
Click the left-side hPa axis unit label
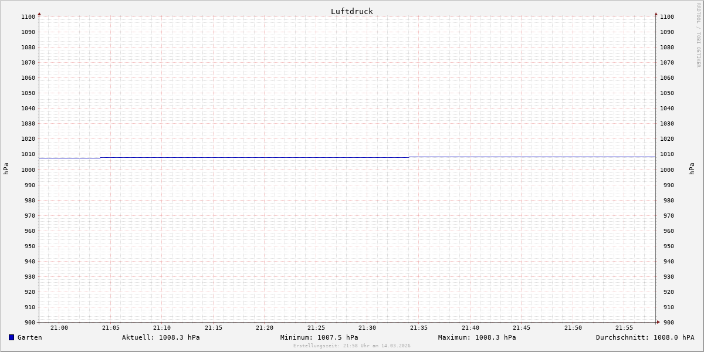6,169
